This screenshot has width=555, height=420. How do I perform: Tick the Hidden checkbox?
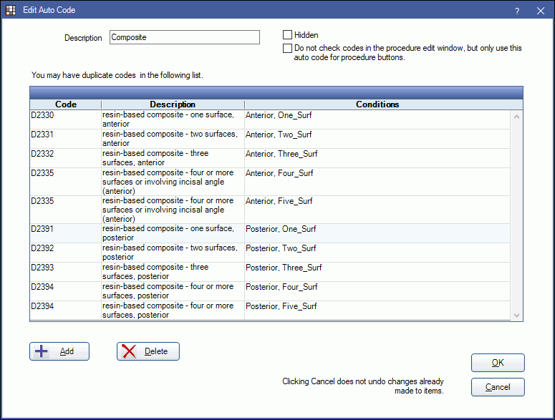click(x=287, y=34)
